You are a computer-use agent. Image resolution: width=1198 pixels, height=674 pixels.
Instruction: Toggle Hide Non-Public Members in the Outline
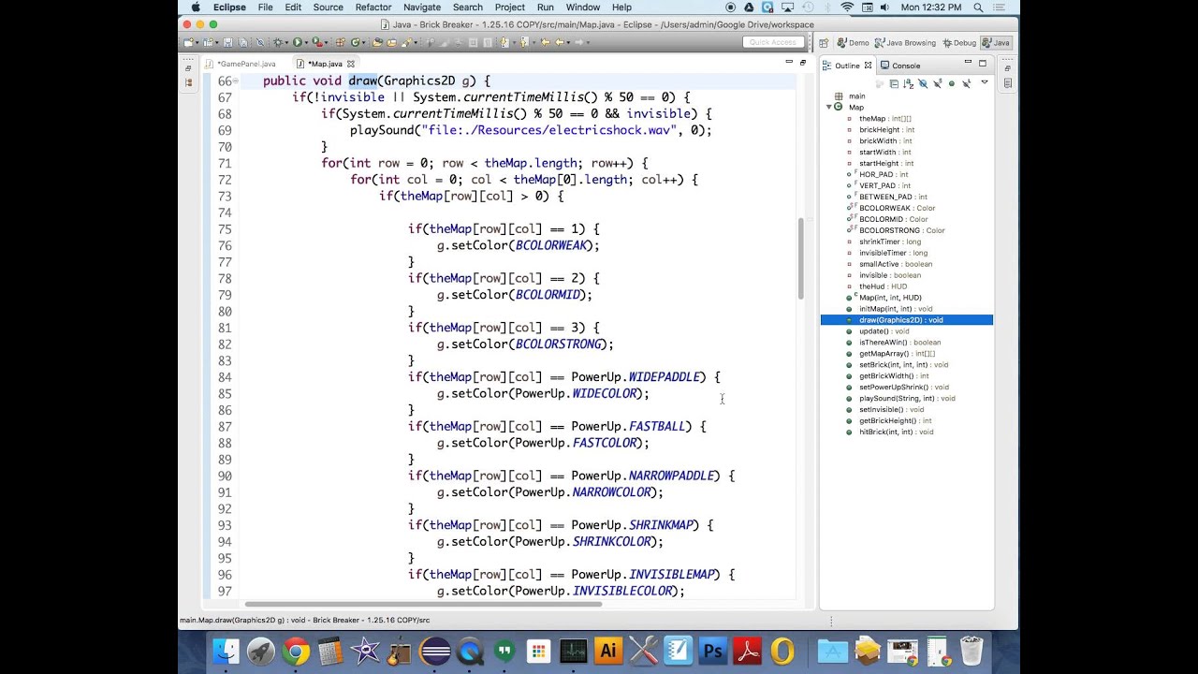pyautogui.click(x=952, y=84)
